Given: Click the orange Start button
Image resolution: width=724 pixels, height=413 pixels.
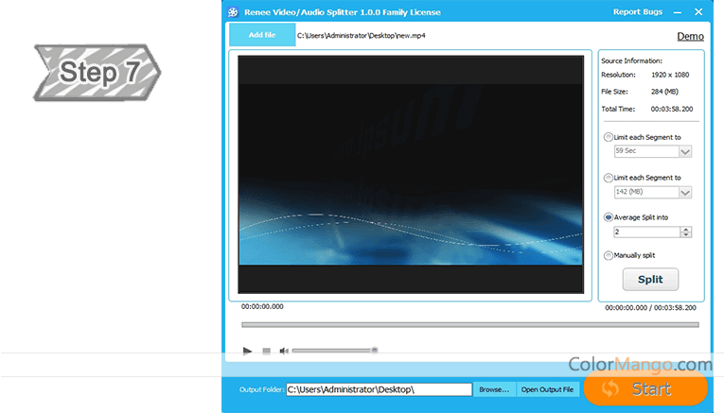Looking at the screenshot, I should tap(645, 388).
